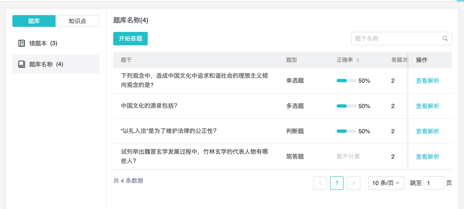
Task: Open the 10 条/页 page size dropdown
Action: click(386, 183)
